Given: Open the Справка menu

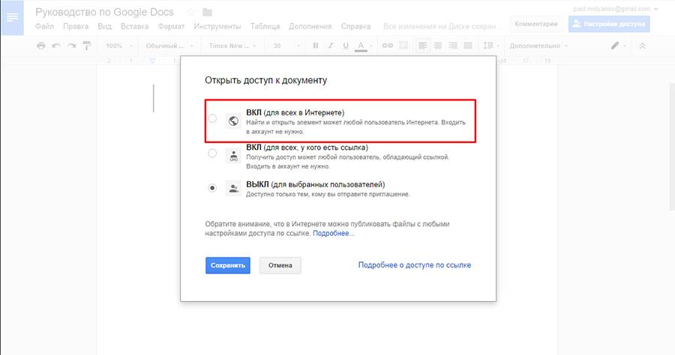Looking at the screenshot, I should [355, 26].
